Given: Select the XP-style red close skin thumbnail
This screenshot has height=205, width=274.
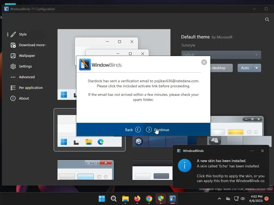Looking at the screenshot, I should click(x=86, y=170).
